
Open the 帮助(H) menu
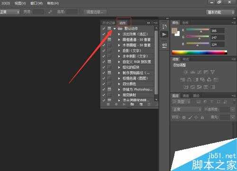(53, 3)
